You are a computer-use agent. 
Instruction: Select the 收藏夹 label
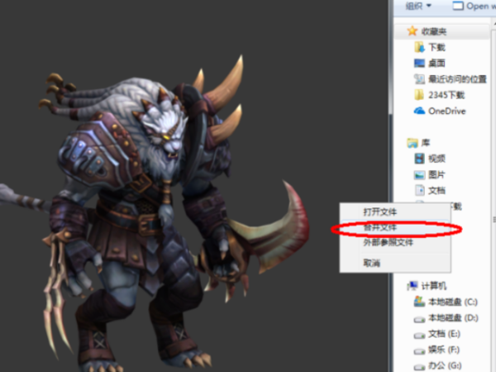click(434, 31)
